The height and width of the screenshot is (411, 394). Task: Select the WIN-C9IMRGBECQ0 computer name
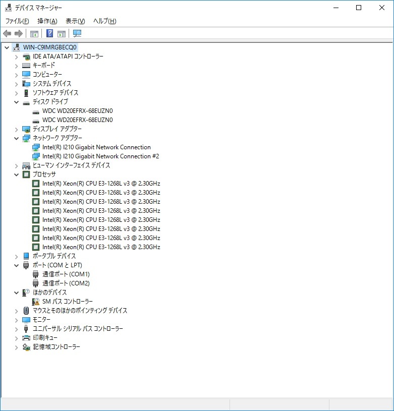(x=50, y=47)
